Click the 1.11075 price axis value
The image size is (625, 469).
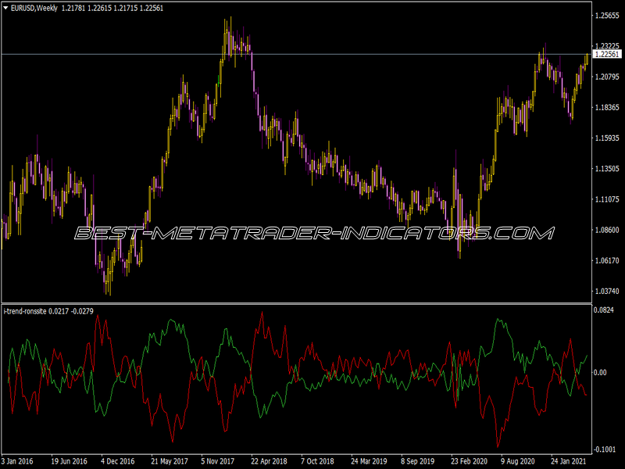(607, 199)
